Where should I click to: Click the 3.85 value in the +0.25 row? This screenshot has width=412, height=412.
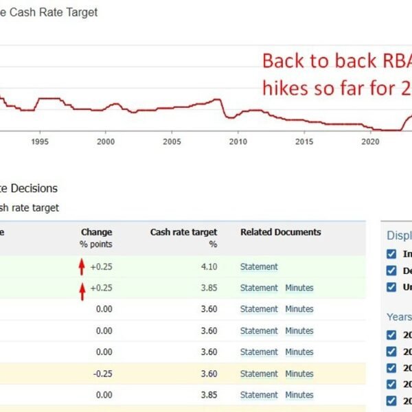pos(209,288)
